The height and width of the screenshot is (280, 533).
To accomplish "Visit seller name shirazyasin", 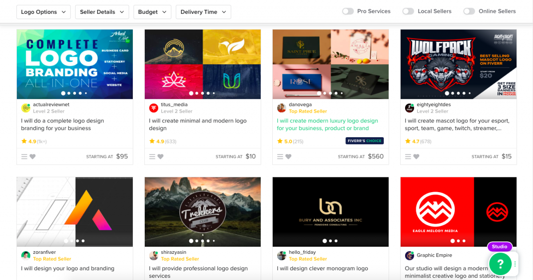I will 174,252.
